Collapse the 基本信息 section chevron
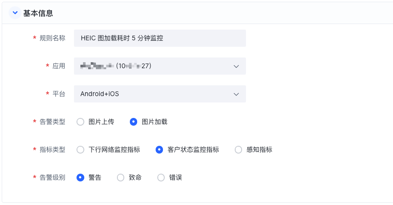Viewport: 393px width, 205px height. tap(15, 13)
